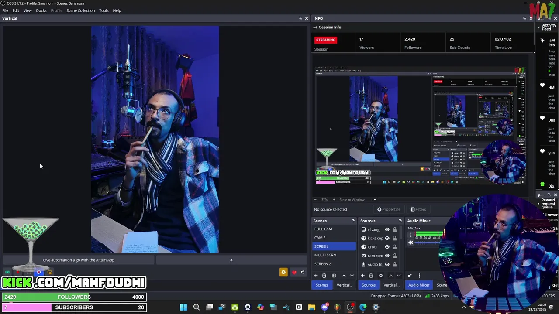The image size is (559, 314).
Task: Select the MULTI SCRN scene
Action: [334, 255]
